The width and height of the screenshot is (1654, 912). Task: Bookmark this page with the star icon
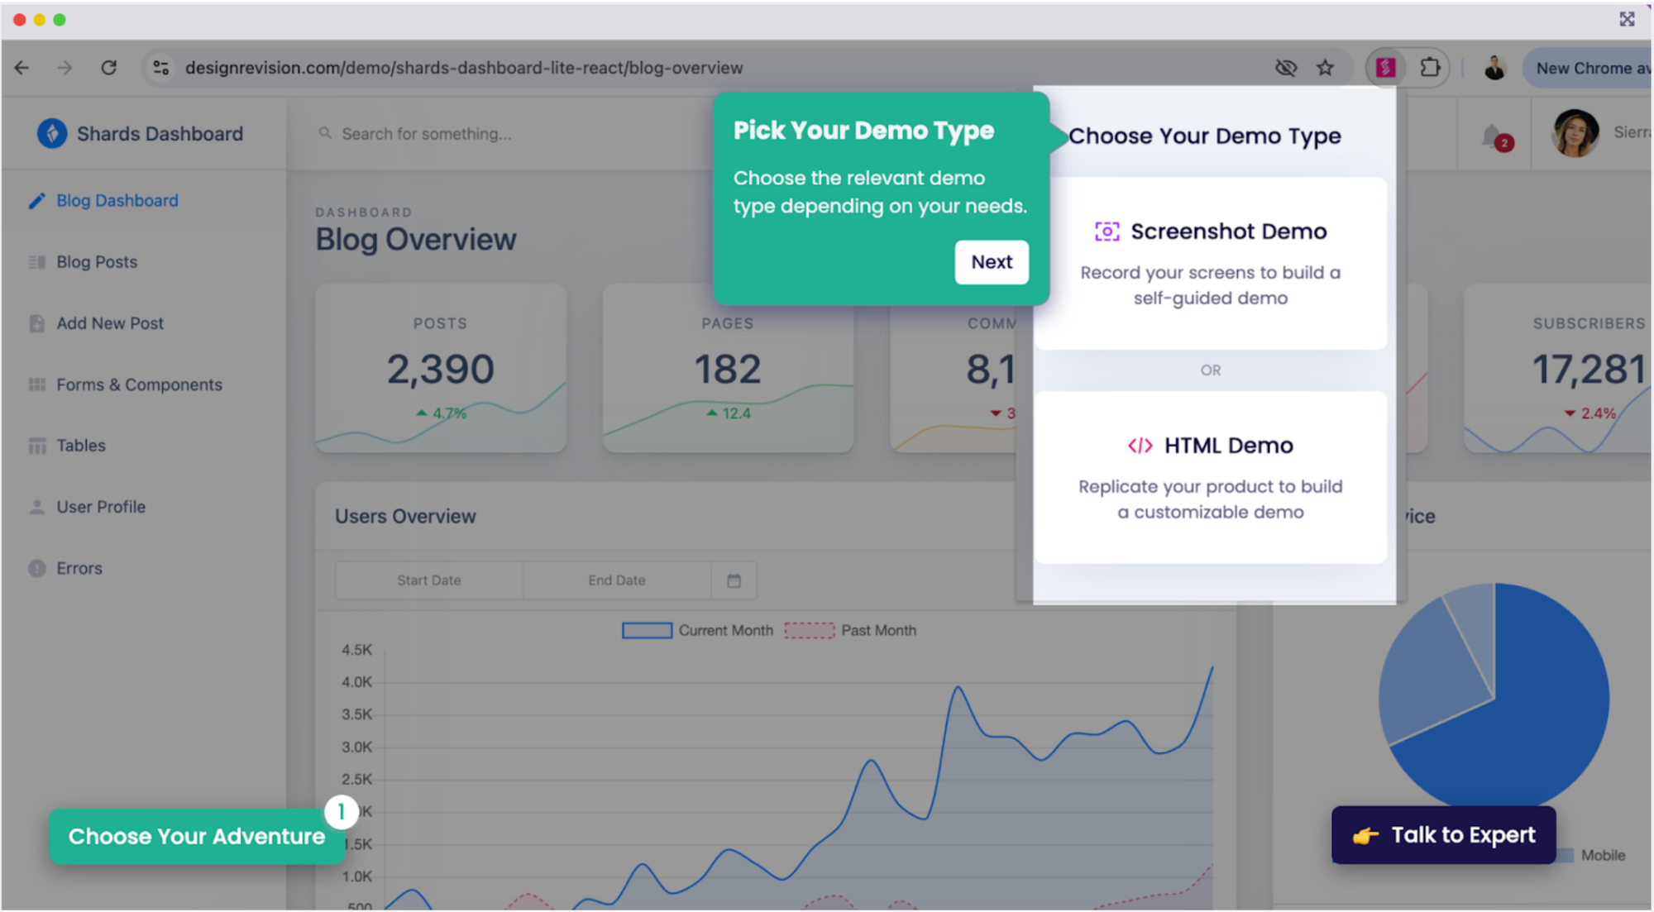1325,68
